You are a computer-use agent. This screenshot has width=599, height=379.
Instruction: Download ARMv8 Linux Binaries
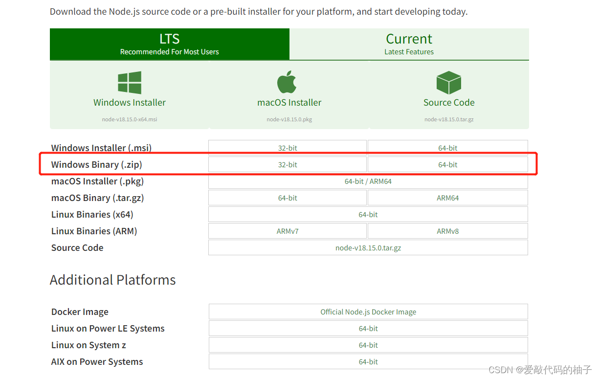point(448,231)
